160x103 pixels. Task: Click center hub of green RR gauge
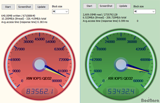click(x=121, y=65)
